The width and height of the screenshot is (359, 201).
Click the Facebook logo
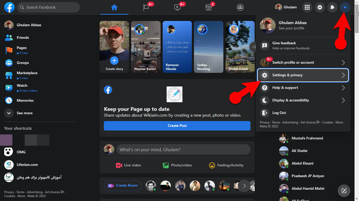tap(9, 7)
